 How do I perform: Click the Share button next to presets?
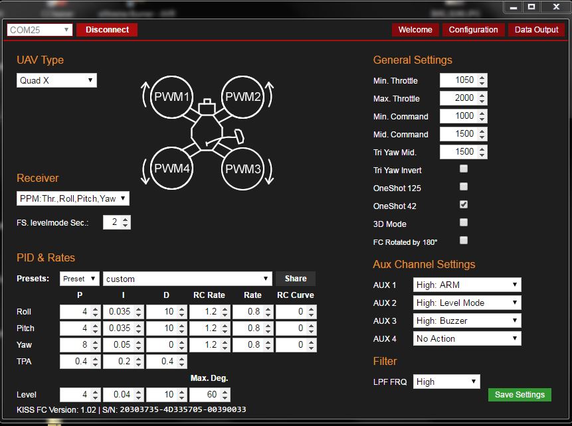pyautogui.click(x=296, y=279)
